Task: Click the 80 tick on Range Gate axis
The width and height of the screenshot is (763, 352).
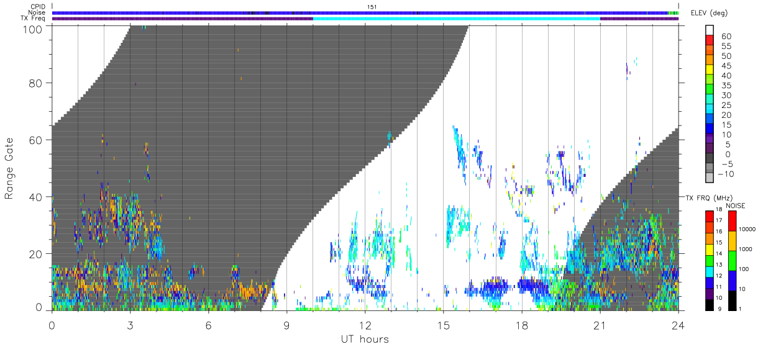Action: tap(37, 83)
